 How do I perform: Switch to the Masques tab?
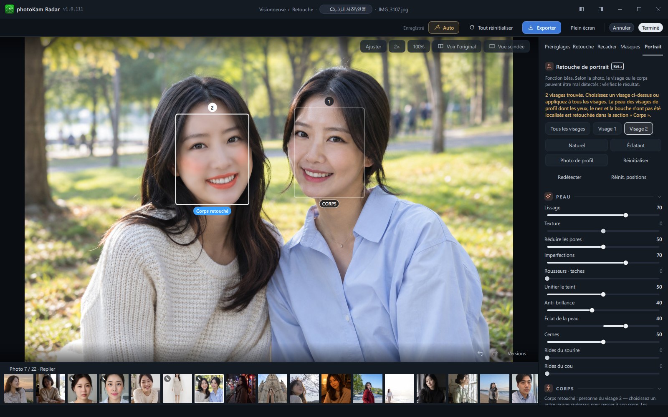630,47
